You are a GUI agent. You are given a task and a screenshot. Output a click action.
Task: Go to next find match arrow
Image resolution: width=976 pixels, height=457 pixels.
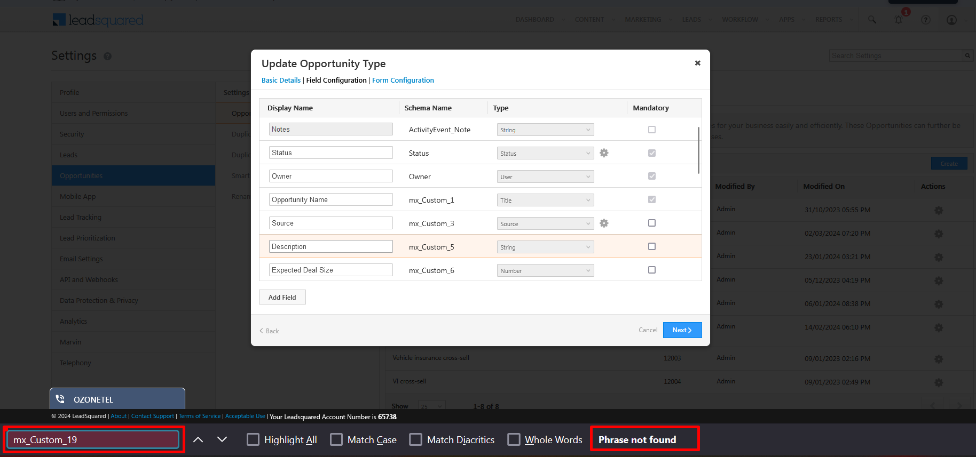[x=222, y=439]
